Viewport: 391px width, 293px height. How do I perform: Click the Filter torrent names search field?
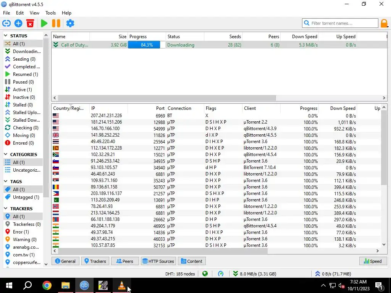pyautogui.click(x=340, y=23)
